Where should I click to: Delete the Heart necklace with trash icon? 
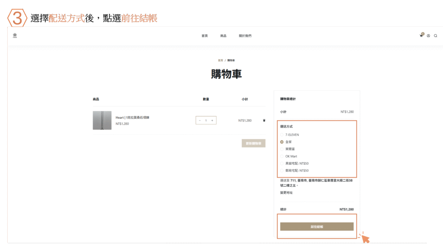pos(264,120)
